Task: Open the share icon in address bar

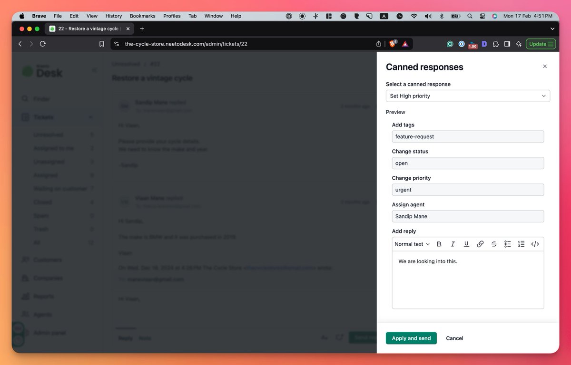Action: tap(379, 44)
